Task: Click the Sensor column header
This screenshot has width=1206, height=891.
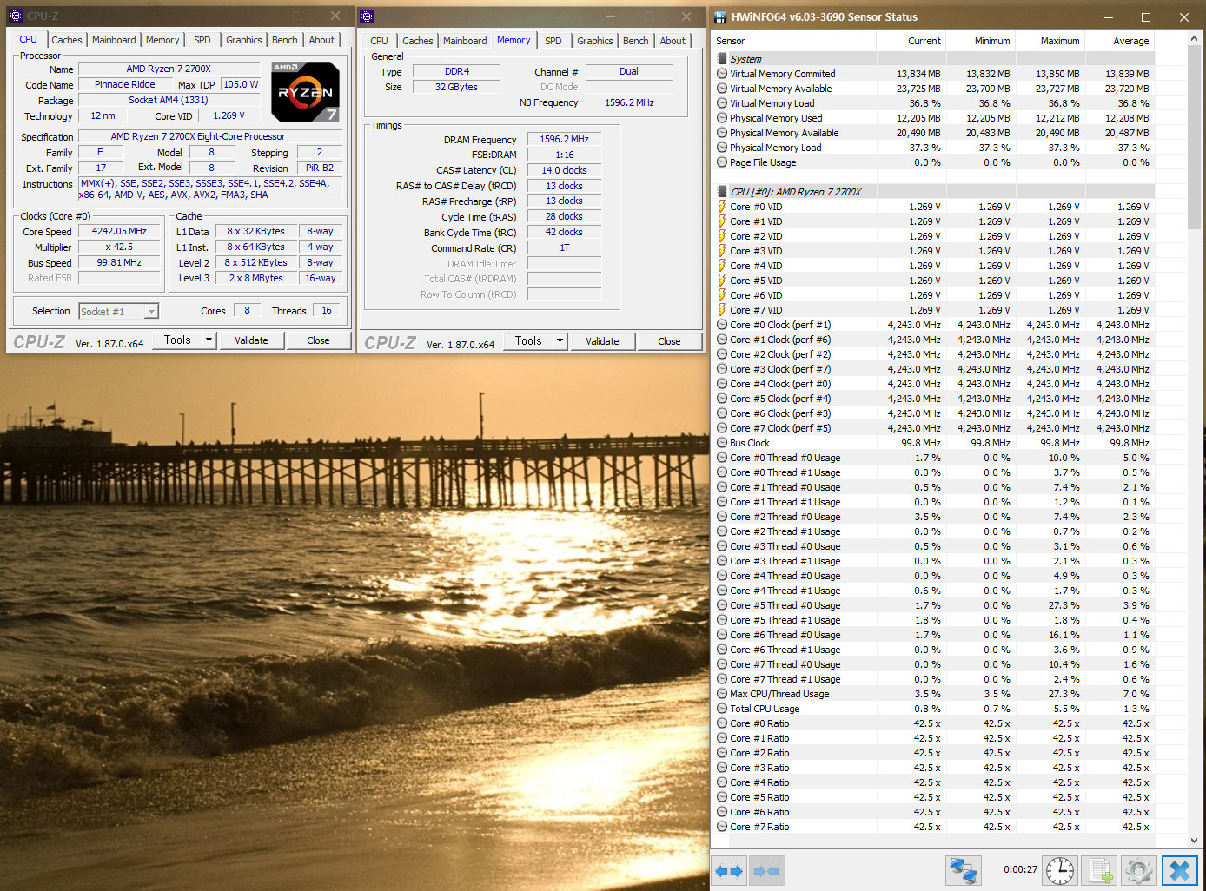Action: [793, 41]
